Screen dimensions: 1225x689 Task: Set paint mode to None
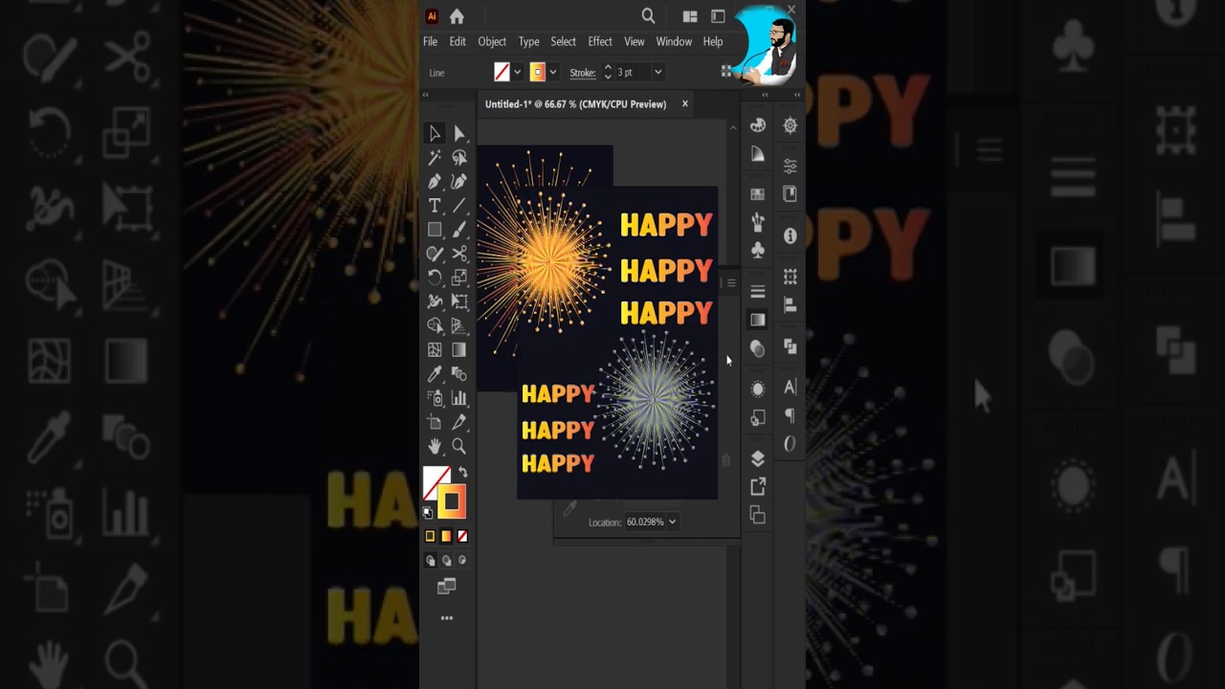(x=462, y=536)
